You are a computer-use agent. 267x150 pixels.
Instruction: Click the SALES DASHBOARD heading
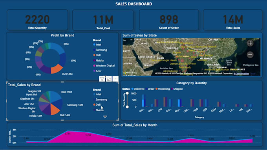point(133,4)
